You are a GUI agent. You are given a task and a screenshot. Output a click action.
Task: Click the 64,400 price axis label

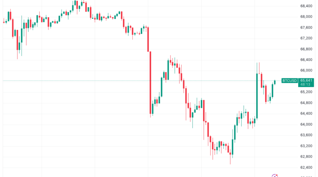(x=305, y=113)
